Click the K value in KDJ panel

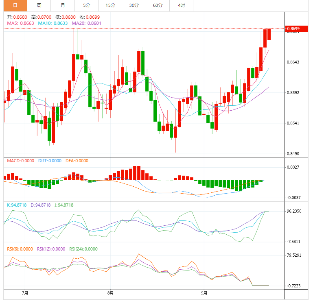(x=17, y=205)
